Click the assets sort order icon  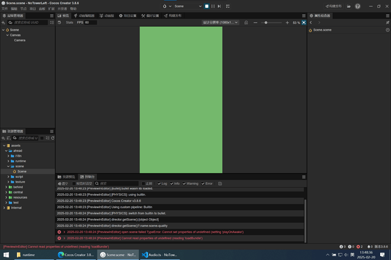click(8, 138)
